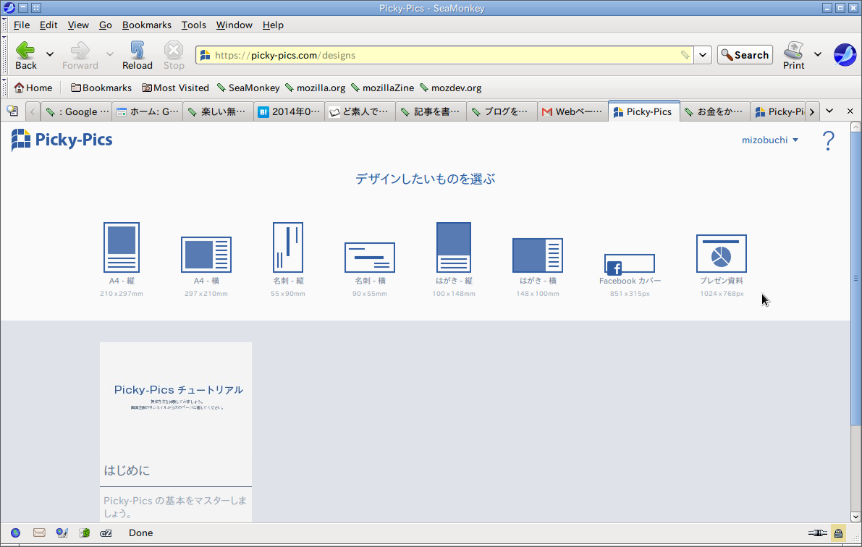862x547 pixels.
Task: Open the Window menu
Action: click(234, 25)
